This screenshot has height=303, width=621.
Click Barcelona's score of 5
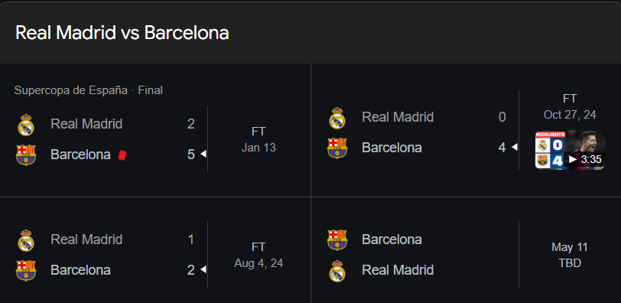click(x=191, y=155)
